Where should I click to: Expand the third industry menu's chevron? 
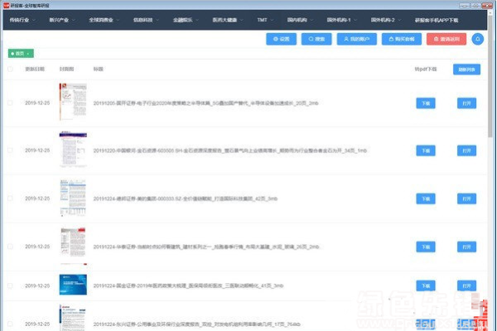pos(118,20)
